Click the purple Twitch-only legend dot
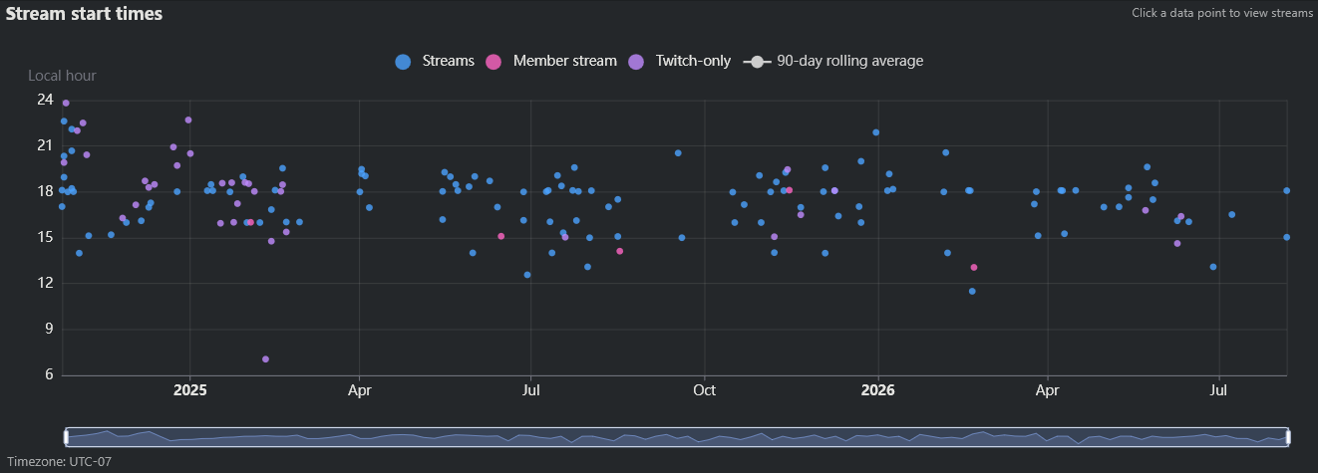 [x=636, y=62]
